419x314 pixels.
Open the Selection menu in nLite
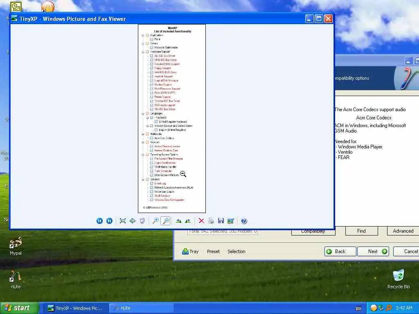click(x=236, y=251)
